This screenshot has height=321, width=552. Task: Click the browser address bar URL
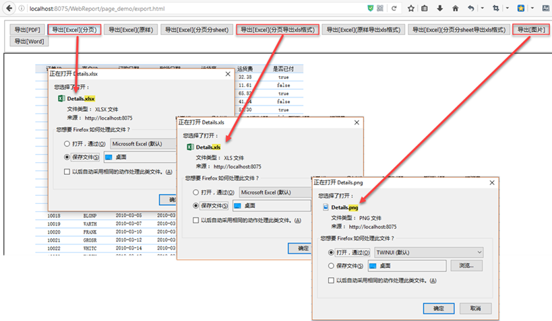[x=97, y=9]
